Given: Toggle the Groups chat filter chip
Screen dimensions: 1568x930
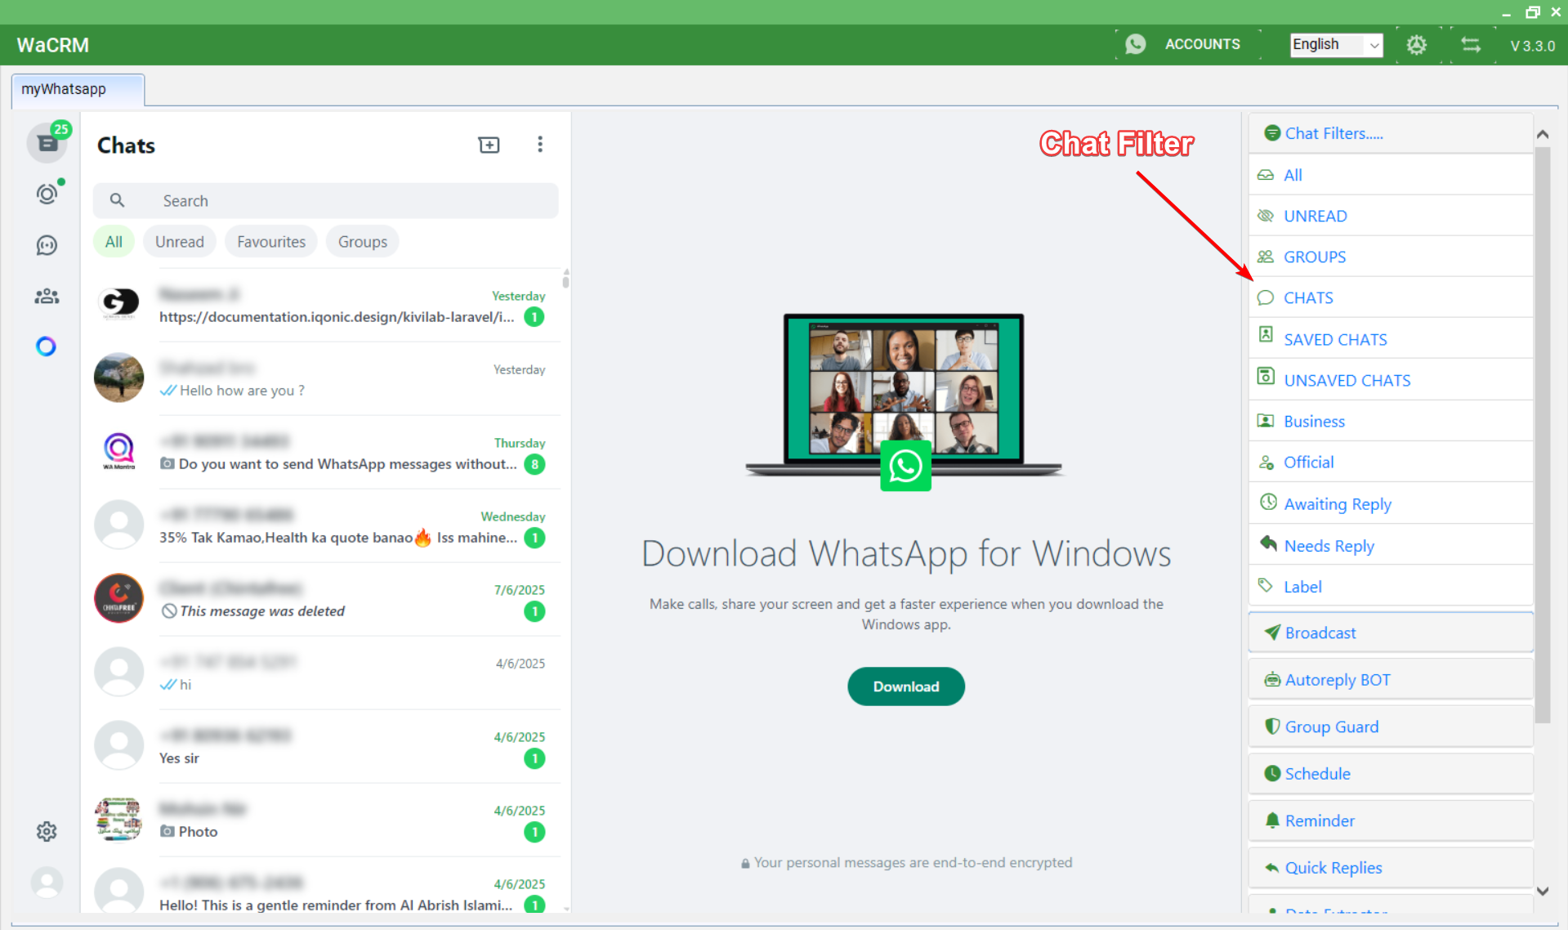Looking at the screenshot, I should coord(362,242).
